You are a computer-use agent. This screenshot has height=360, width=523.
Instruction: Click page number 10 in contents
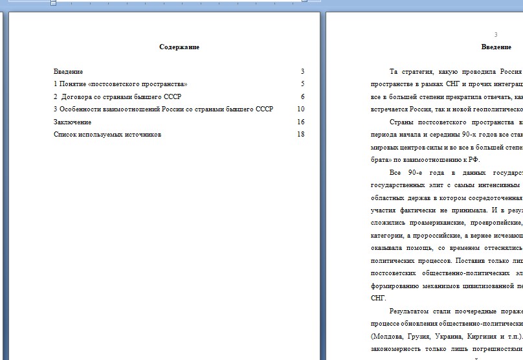[x=300, y=109]
